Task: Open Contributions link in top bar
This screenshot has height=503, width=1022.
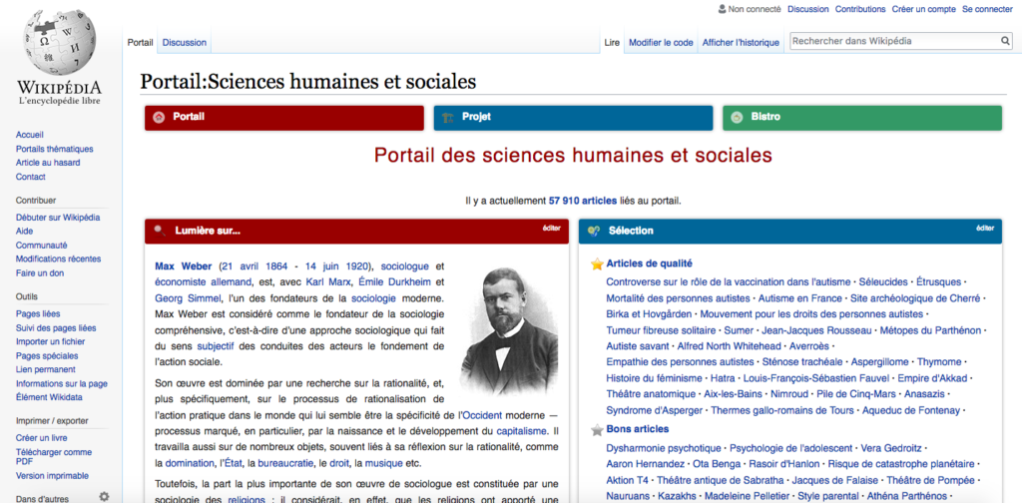Action: (x=860, y=9)
